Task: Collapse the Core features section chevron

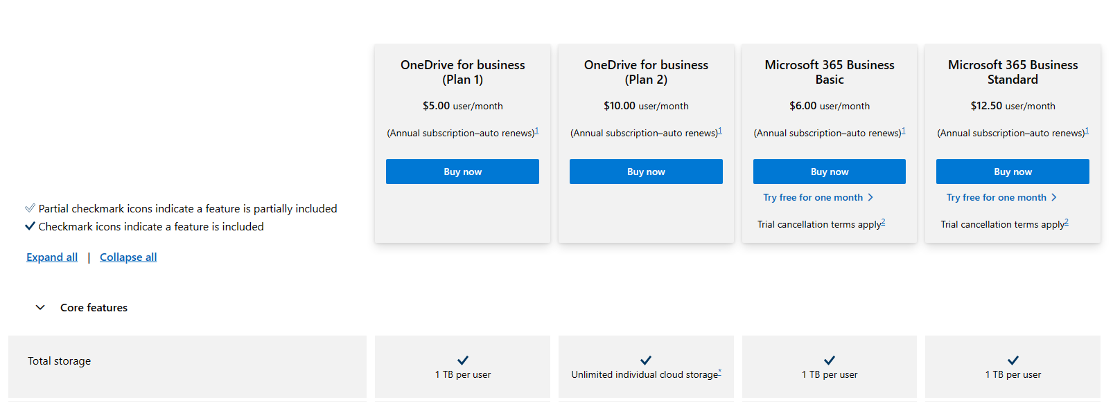Action: coord(40,308)
